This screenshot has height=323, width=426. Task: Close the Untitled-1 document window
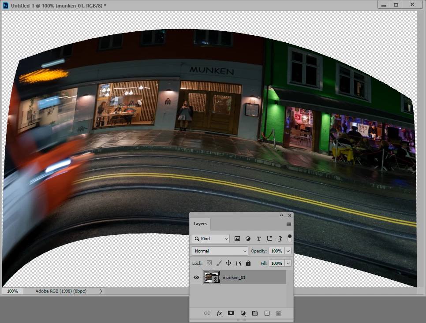tap(412, 4)
